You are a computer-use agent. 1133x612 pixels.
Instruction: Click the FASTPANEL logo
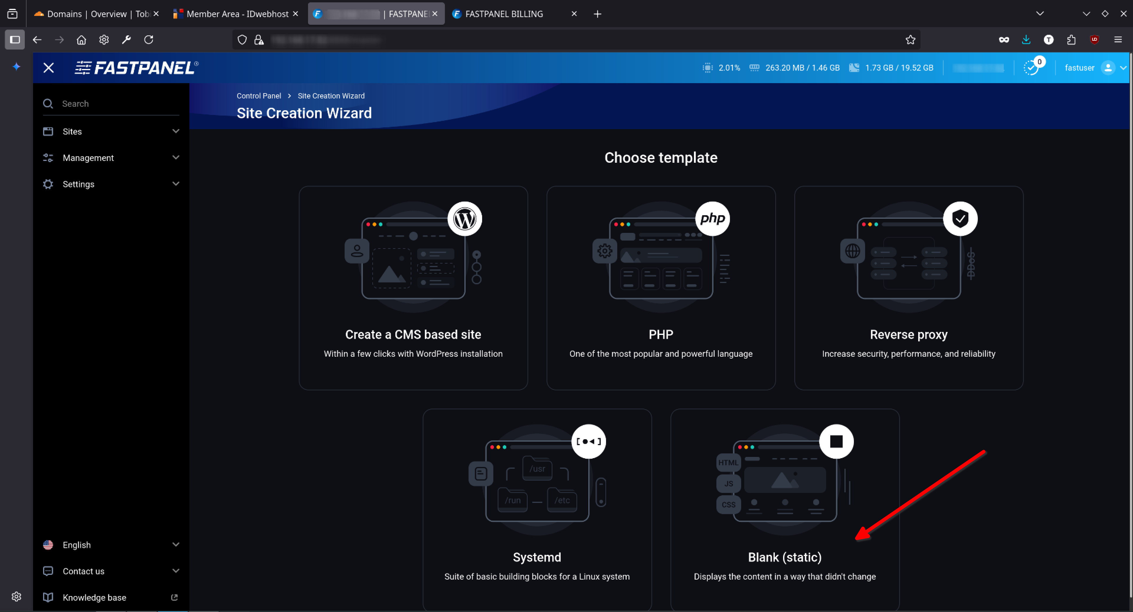137,68
